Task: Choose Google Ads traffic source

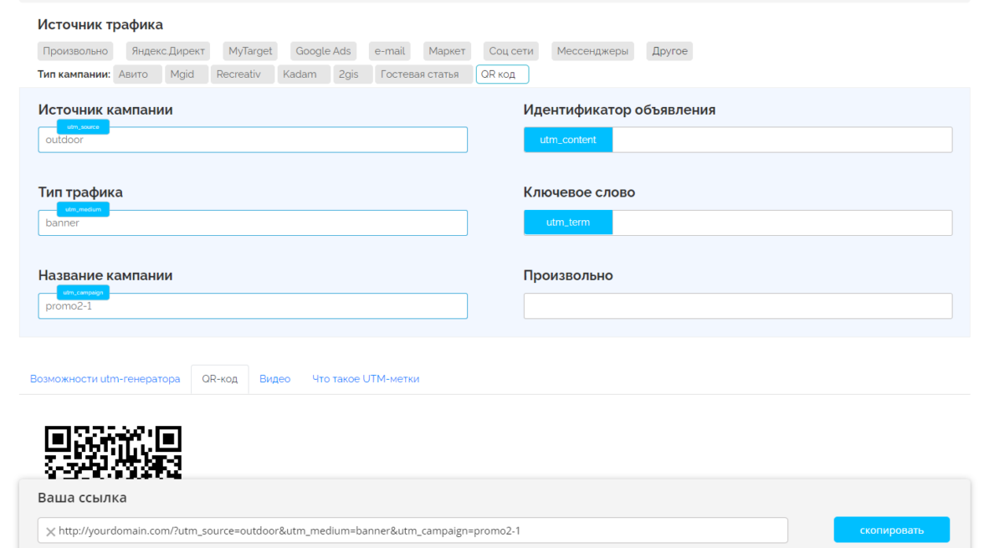Action: click(323, 51)
